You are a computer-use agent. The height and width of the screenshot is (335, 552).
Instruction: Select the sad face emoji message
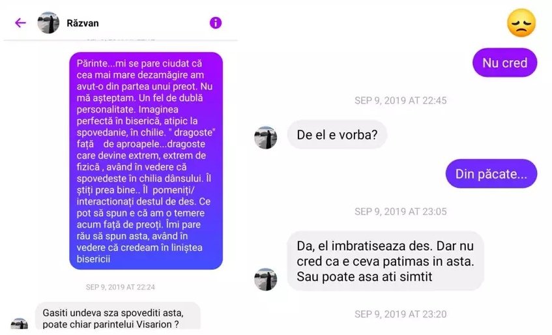(x=521, y=23)
